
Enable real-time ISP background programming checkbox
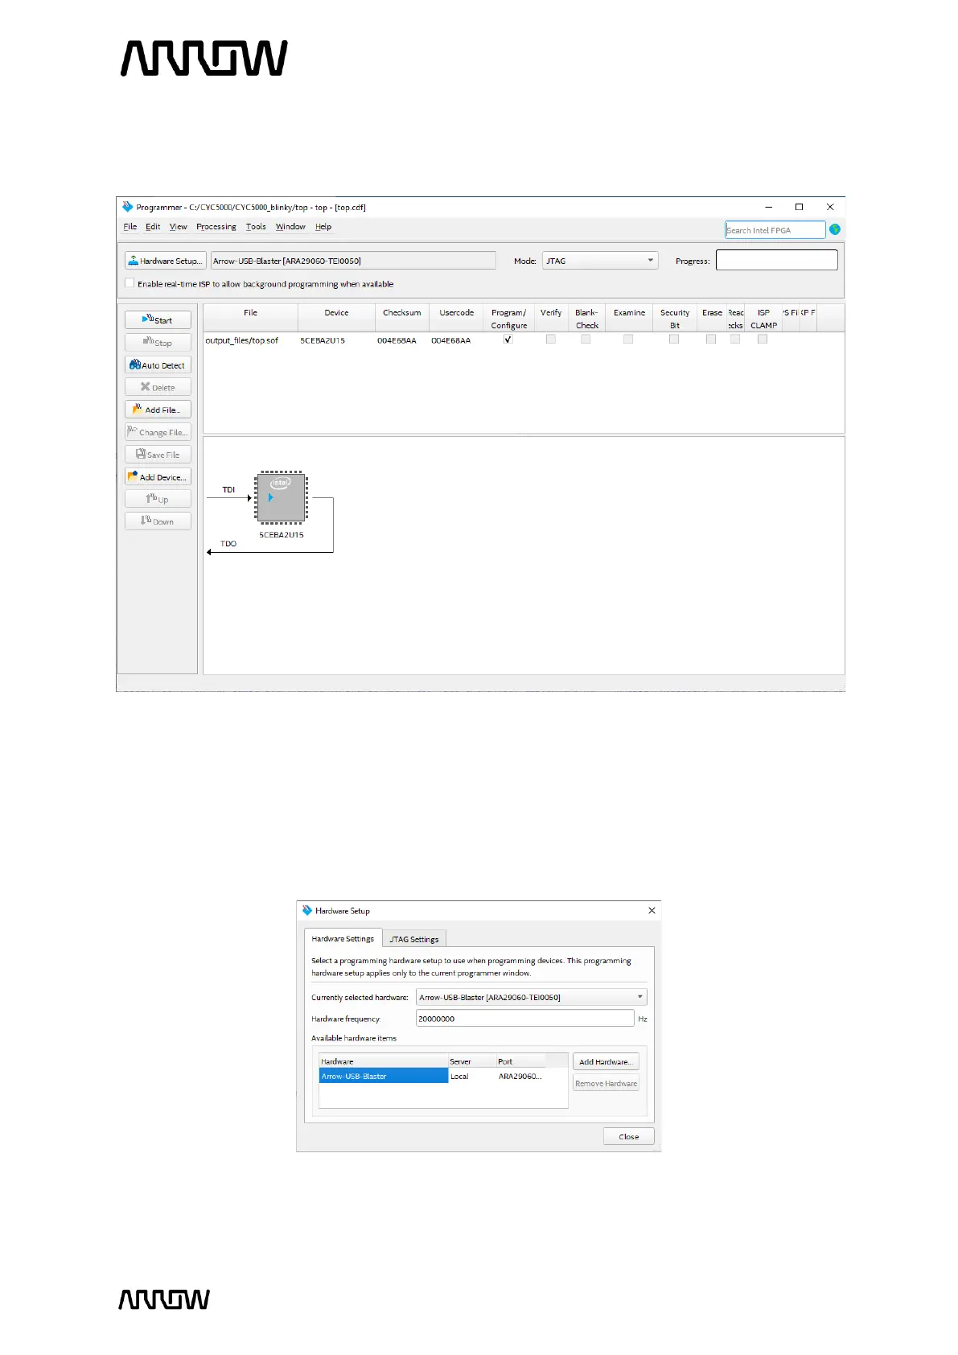(x=130, y=283)
